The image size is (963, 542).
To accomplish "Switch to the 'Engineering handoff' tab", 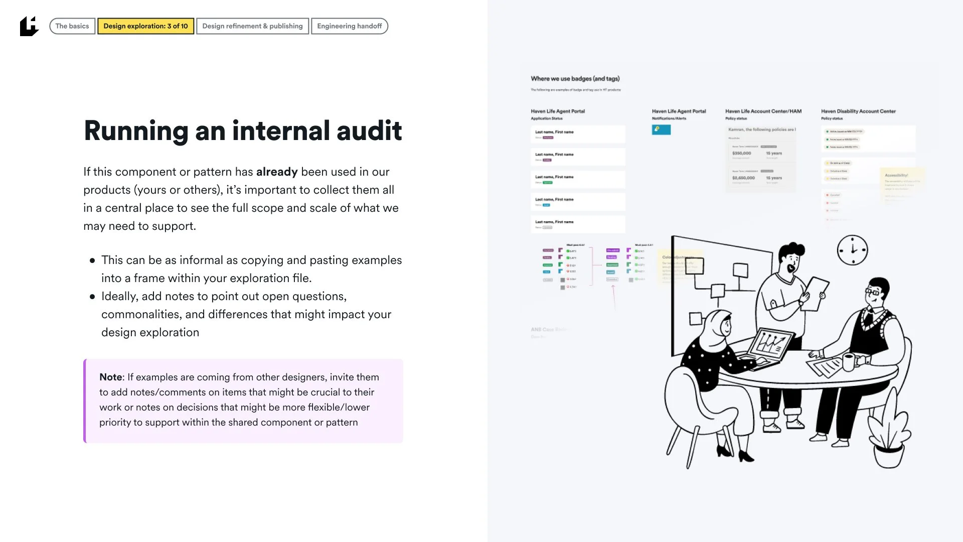I will (x=349, y=26).
